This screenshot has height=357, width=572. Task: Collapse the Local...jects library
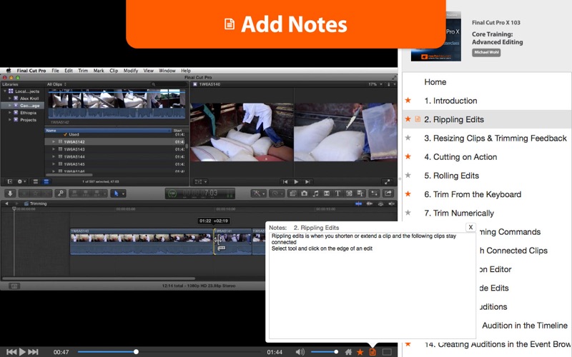[x=5, y=91]
